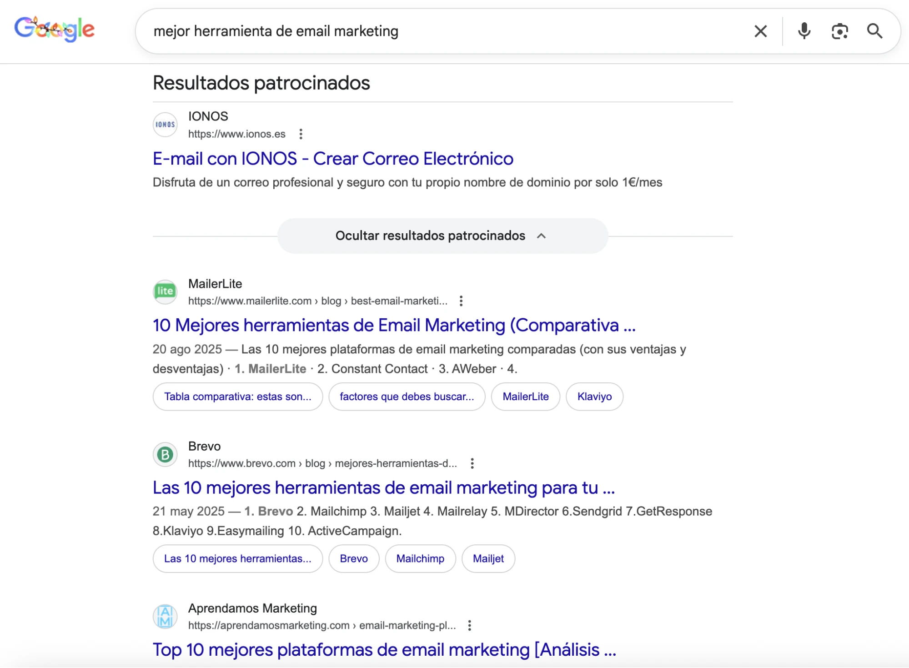The width and height of the screenshot is (909, 668).
Task: Click 'Las 10 mejores herramientas...' chip
Action: (238, 559)
